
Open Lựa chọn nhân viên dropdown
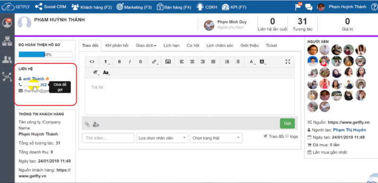point(162,138)
